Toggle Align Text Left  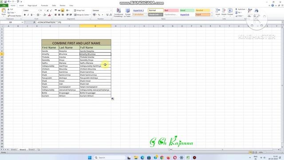[56, 15]
